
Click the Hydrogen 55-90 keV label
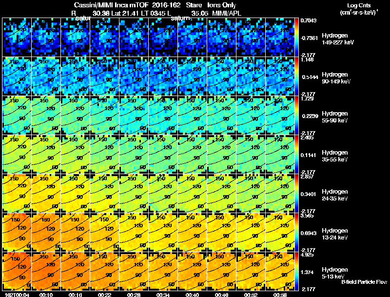[x=335, y=117]
